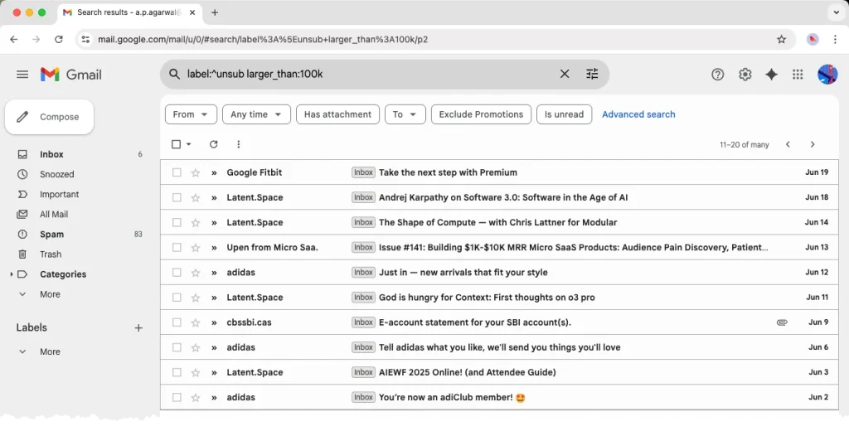Toggle Is unread filter chip

coord(564,114)
